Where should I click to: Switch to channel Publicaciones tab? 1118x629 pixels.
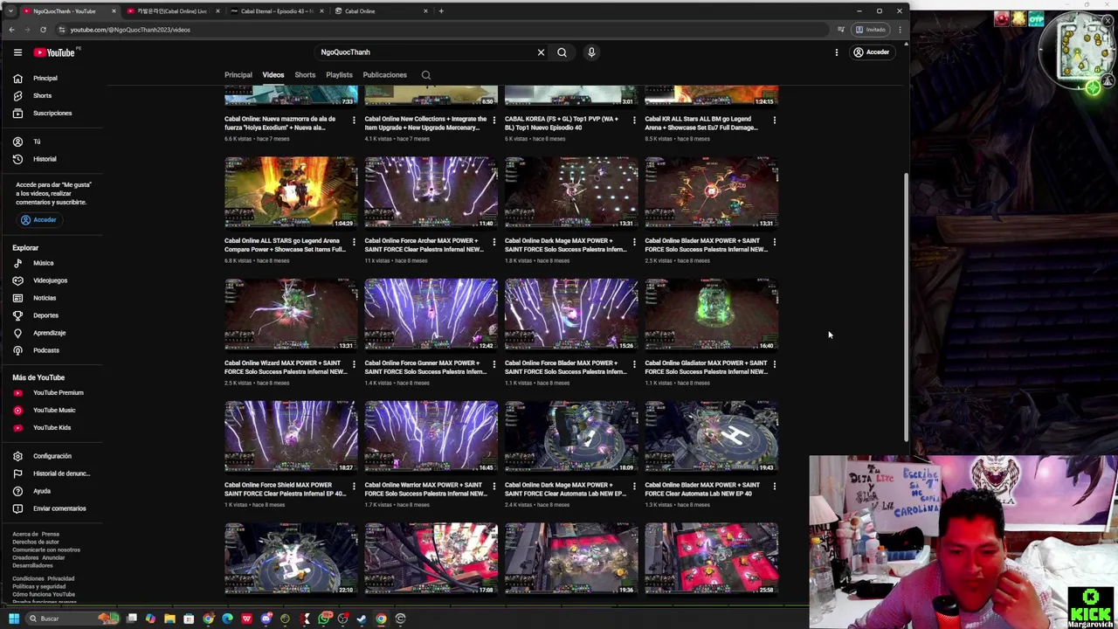[384, 75]
